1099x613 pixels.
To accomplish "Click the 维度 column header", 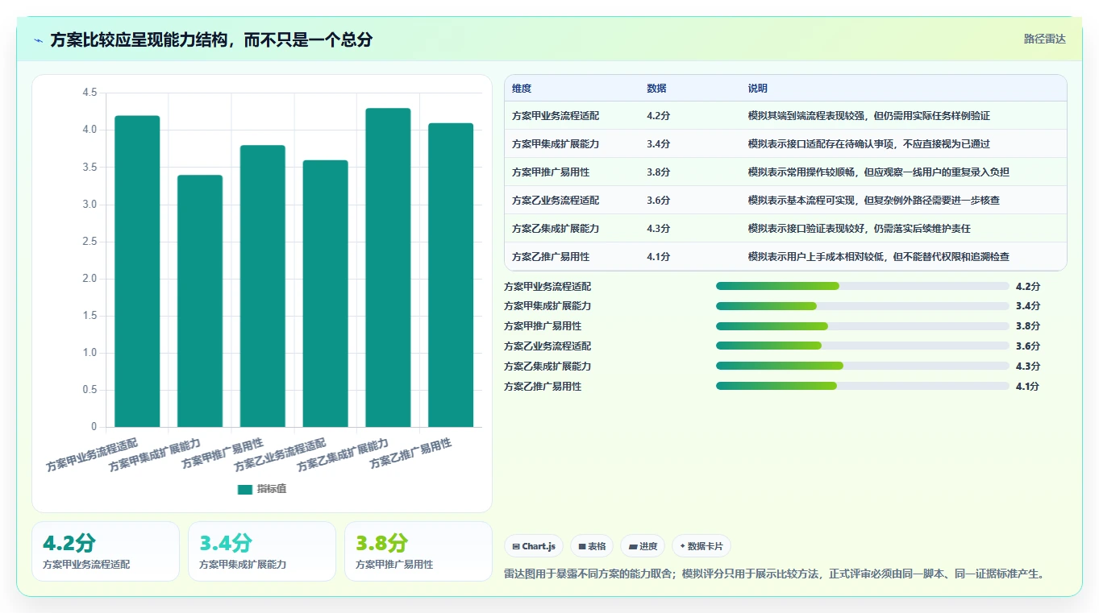I will [x=522, y=89].
